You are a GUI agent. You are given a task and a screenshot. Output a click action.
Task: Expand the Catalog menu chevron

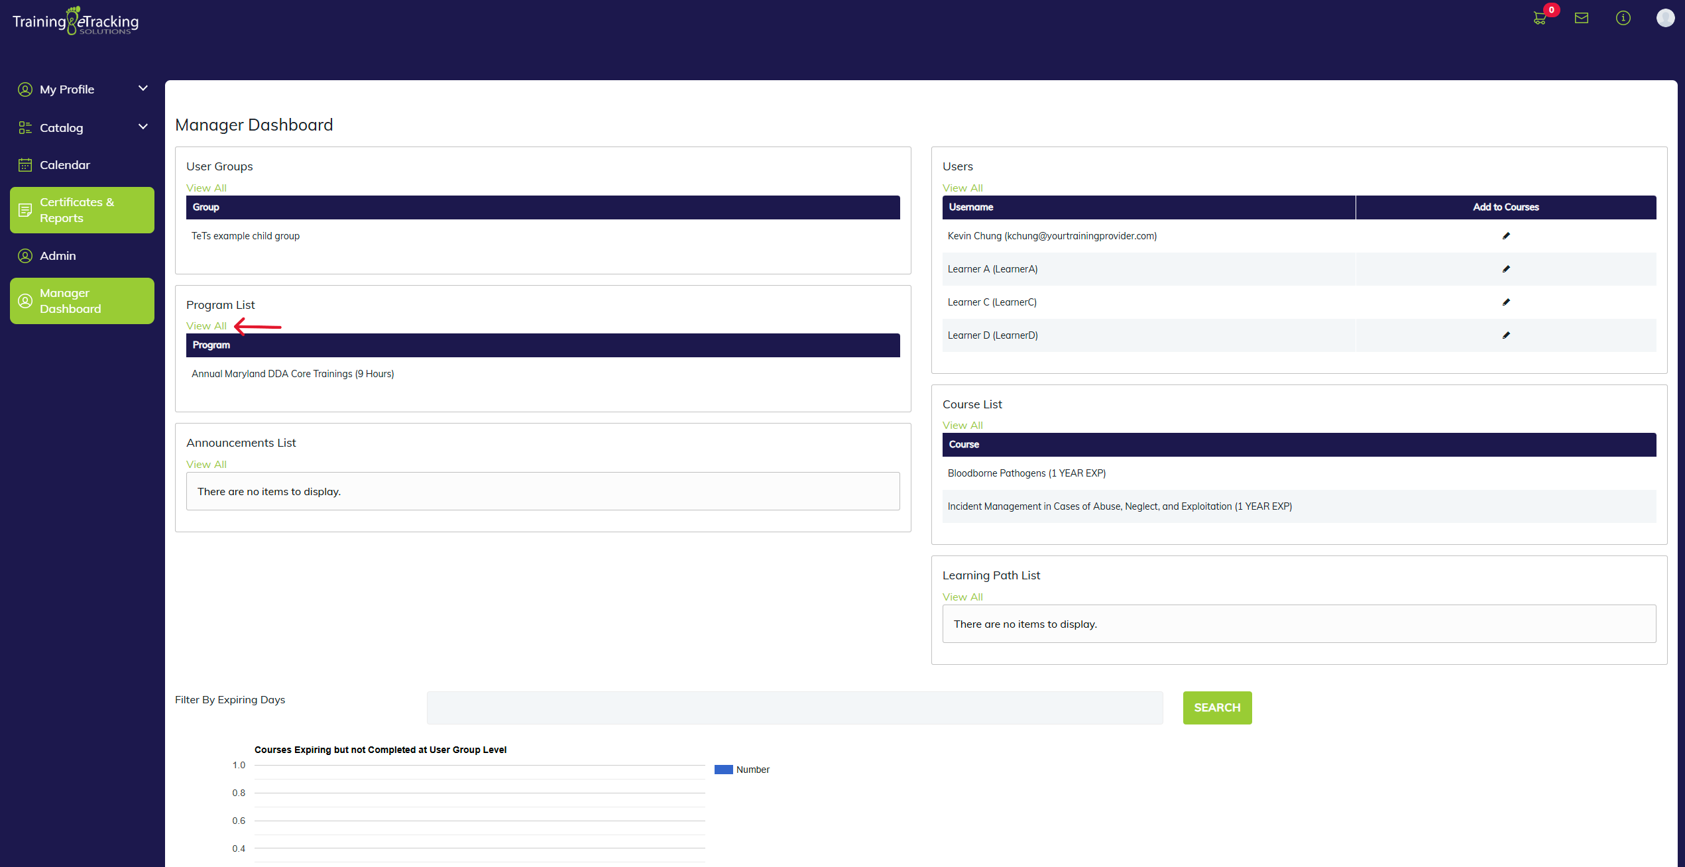pyautogui.click(x=143, y=127)
